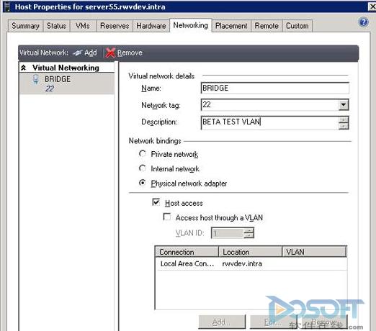This screenshot has width=376, height=331.
Task: Switch to the Summary tab
Action: [x=25, y=26]
